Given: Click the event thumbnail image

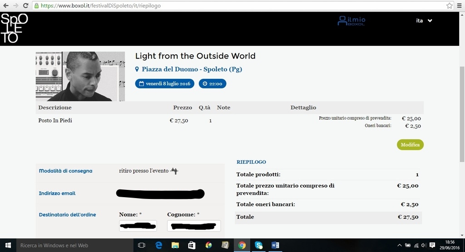Looking at the screenshot, I should 80,76.
